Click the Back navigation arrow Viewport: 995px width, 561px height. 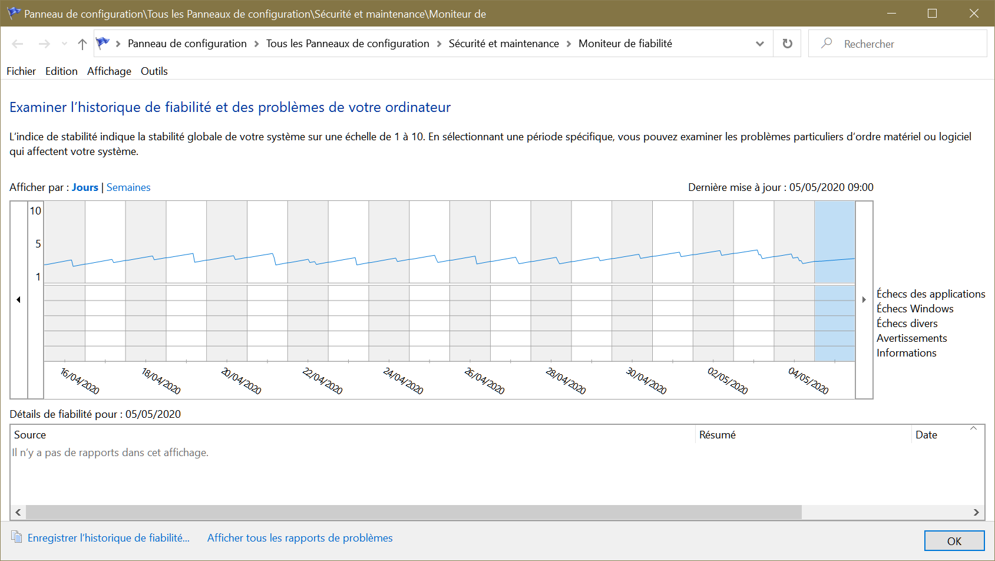click(x=18, y=44)
